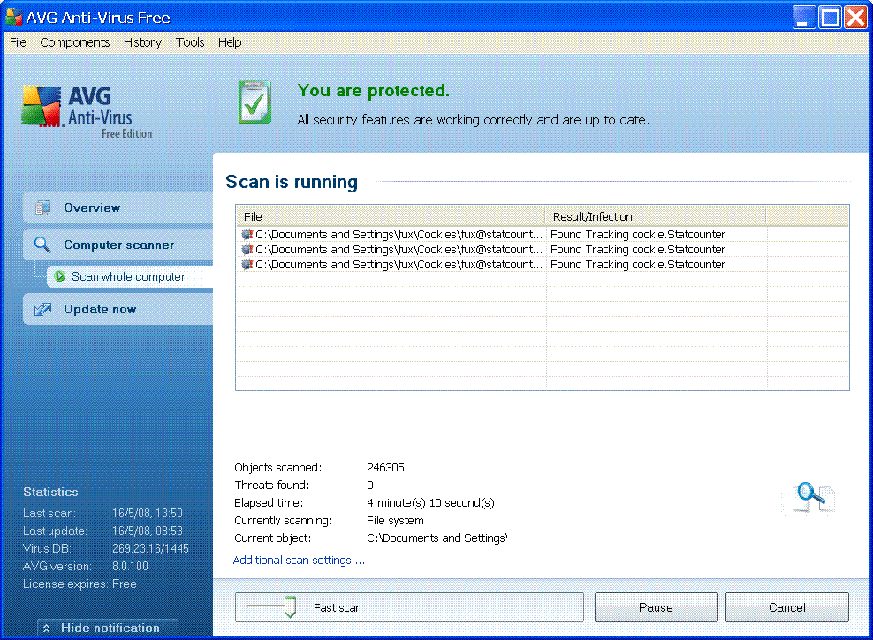This screenshot has width=873, height=640.
Task: Open the Overview section
Action: pyautogui.click(x=118, y=207)
